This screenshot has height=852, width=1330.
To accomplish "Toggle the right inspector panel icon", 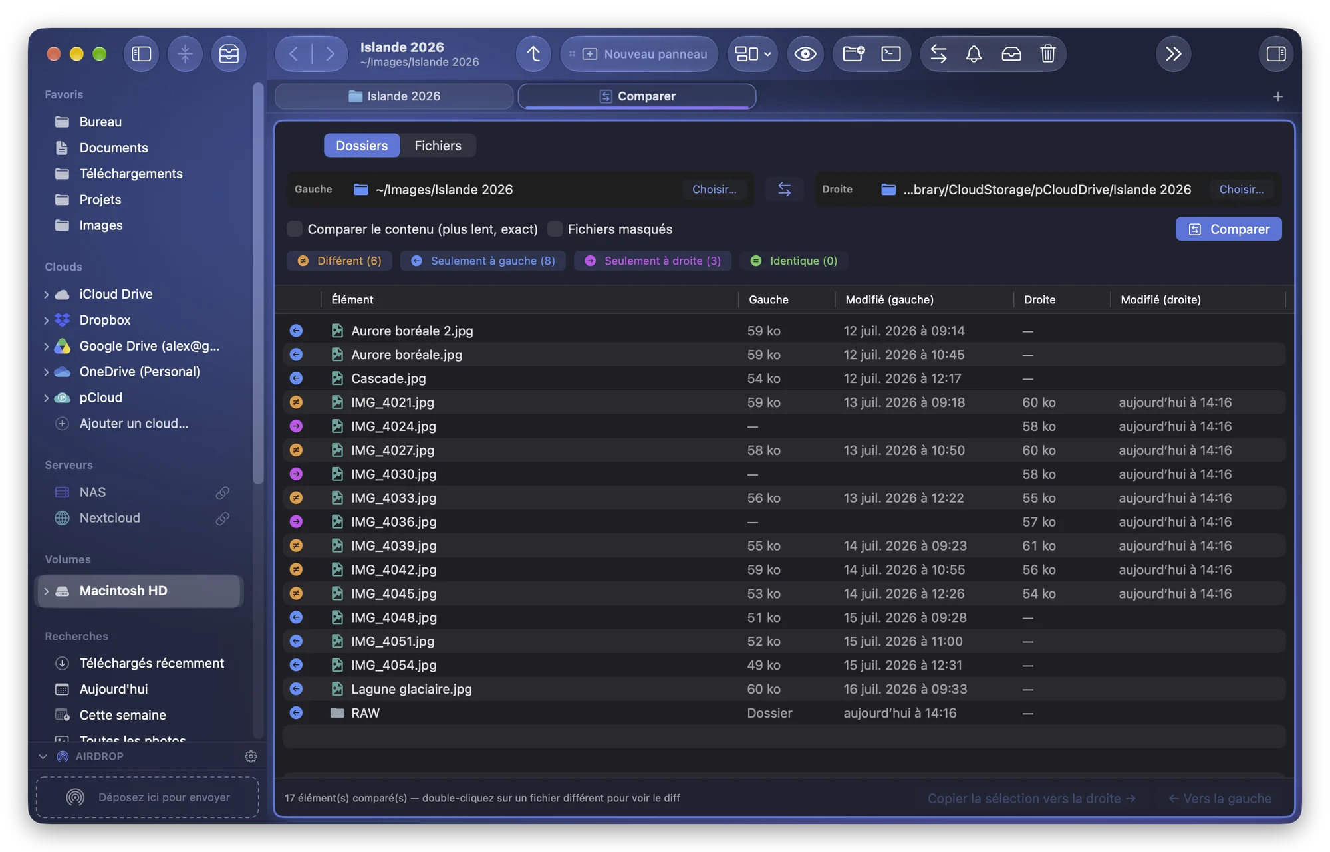I will pyautogui.click(x=1275, y=54).
